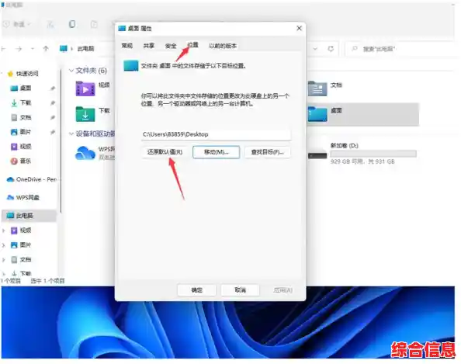This screenshot has height=364, width=461.
Task: Click the Cut scissors icon in Explorer toolbar
Action: tap(50, 24)
